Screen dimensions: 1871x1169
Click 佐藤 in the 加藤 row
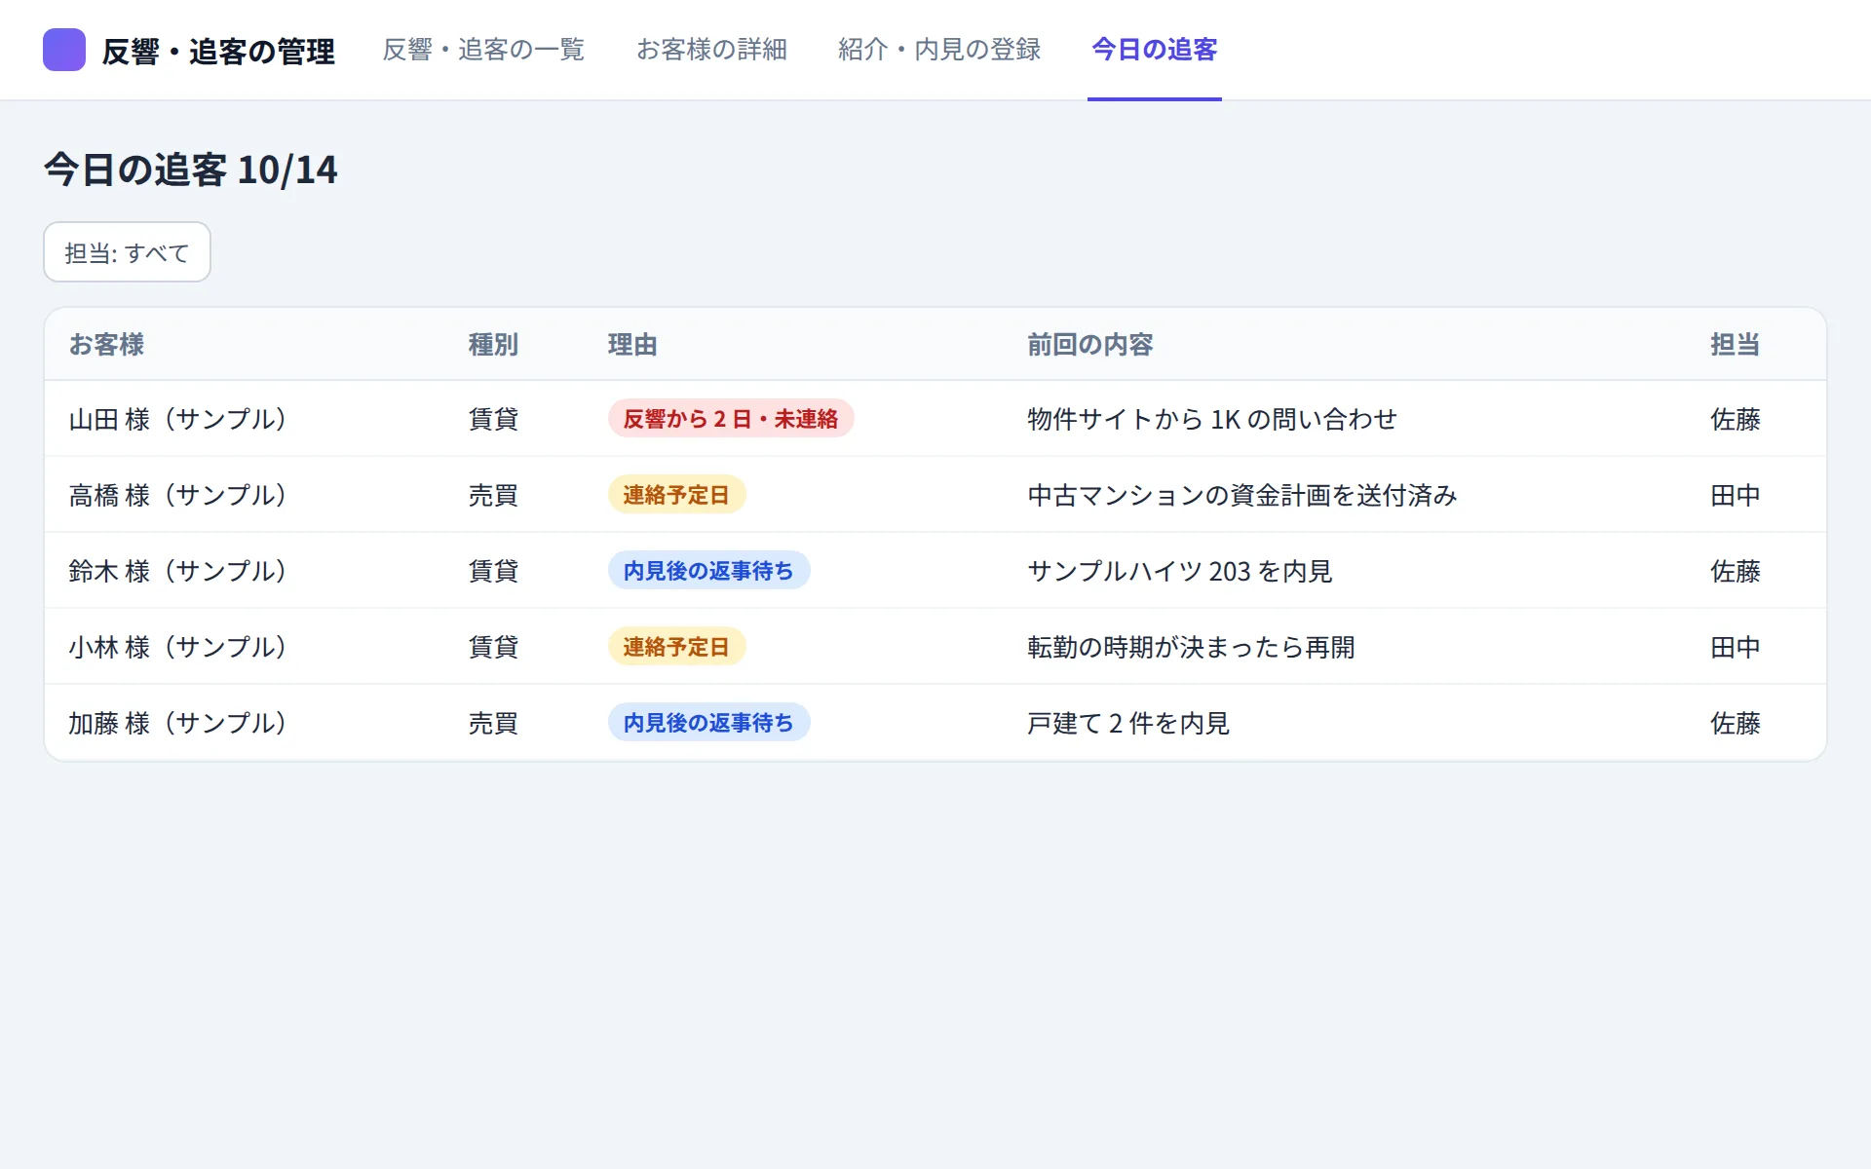(1736, 723)
